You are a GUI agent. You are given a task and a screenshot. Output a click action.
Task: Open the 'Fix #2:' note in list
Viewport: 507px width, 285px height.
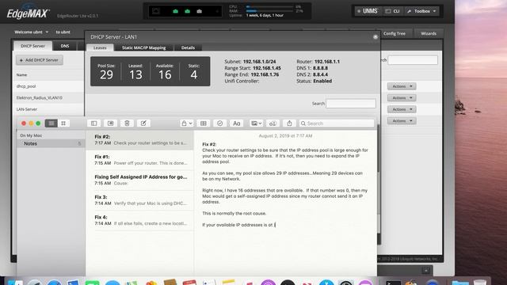[x=140, y=140]
